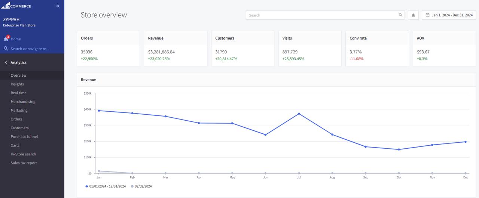
Task: Click the BigCommerce logo
Action: tap(16, 6)
